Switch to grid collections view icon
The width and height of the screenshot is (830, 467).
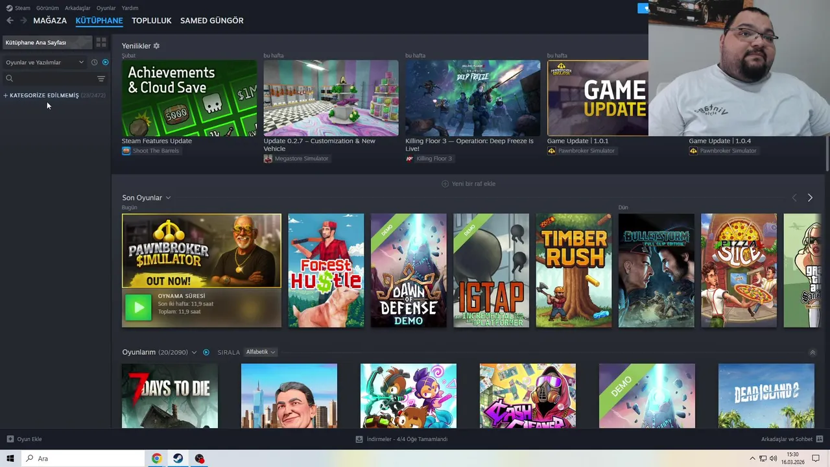[x=101, y=42]
